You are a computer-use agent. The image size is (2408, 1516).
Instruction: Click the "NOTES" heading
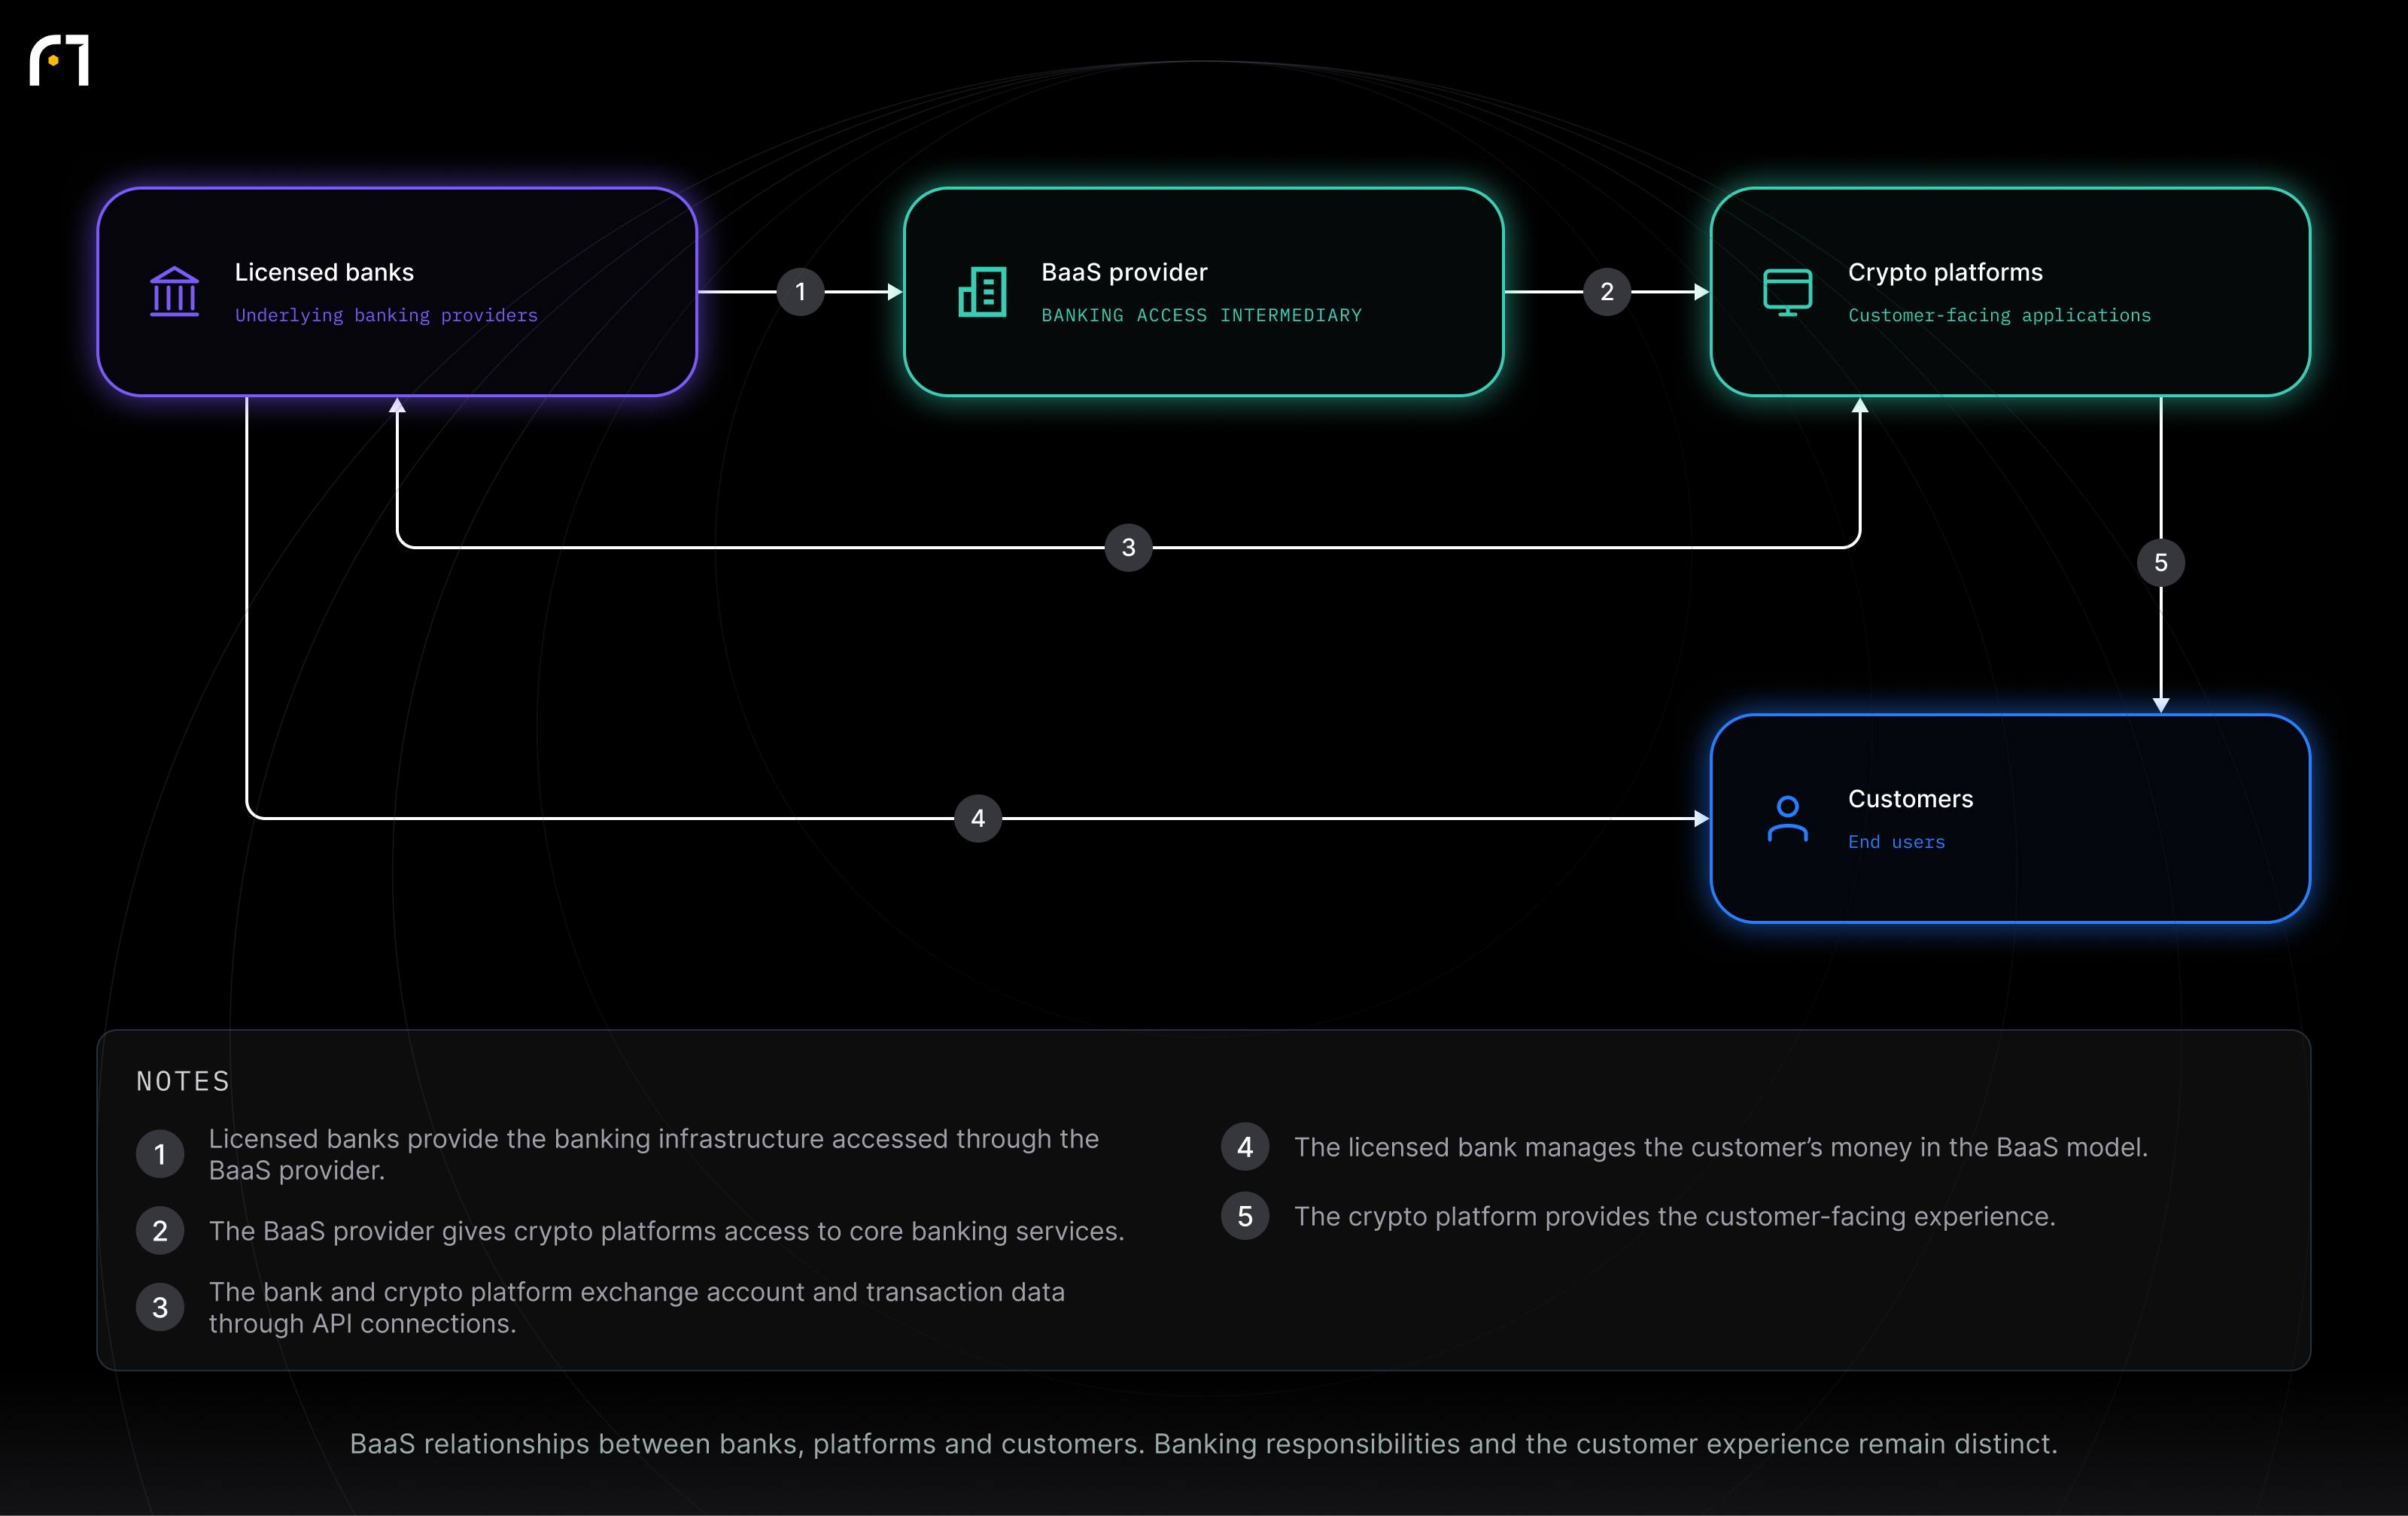tap(183, 1082)
